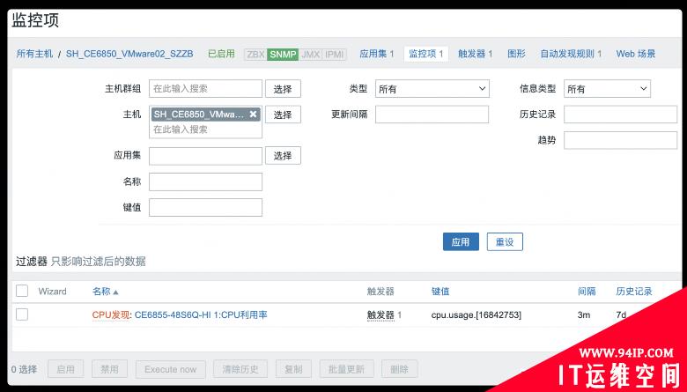Open the 自动发现规则 tab
Screen dimensions: 687x392
(571, 54)
